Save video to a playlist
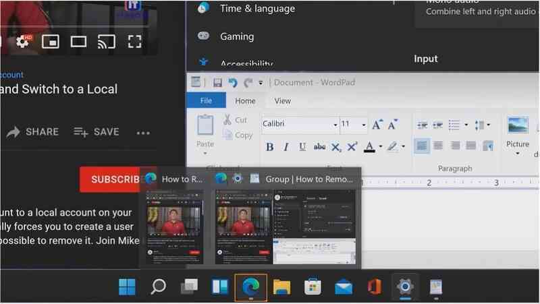540x304 pixels. [x=97, y=131]
